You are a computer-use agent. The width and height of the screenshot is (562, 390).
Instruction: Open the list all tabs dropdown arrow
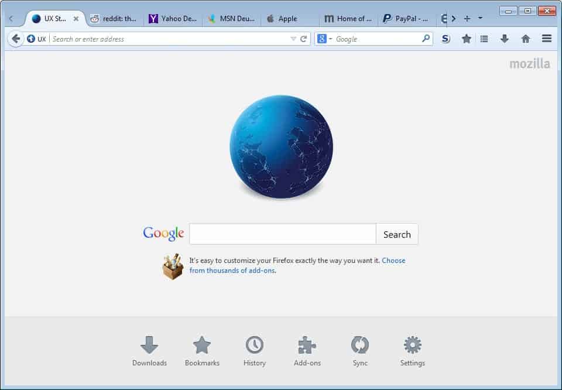(x=480, y=18)
